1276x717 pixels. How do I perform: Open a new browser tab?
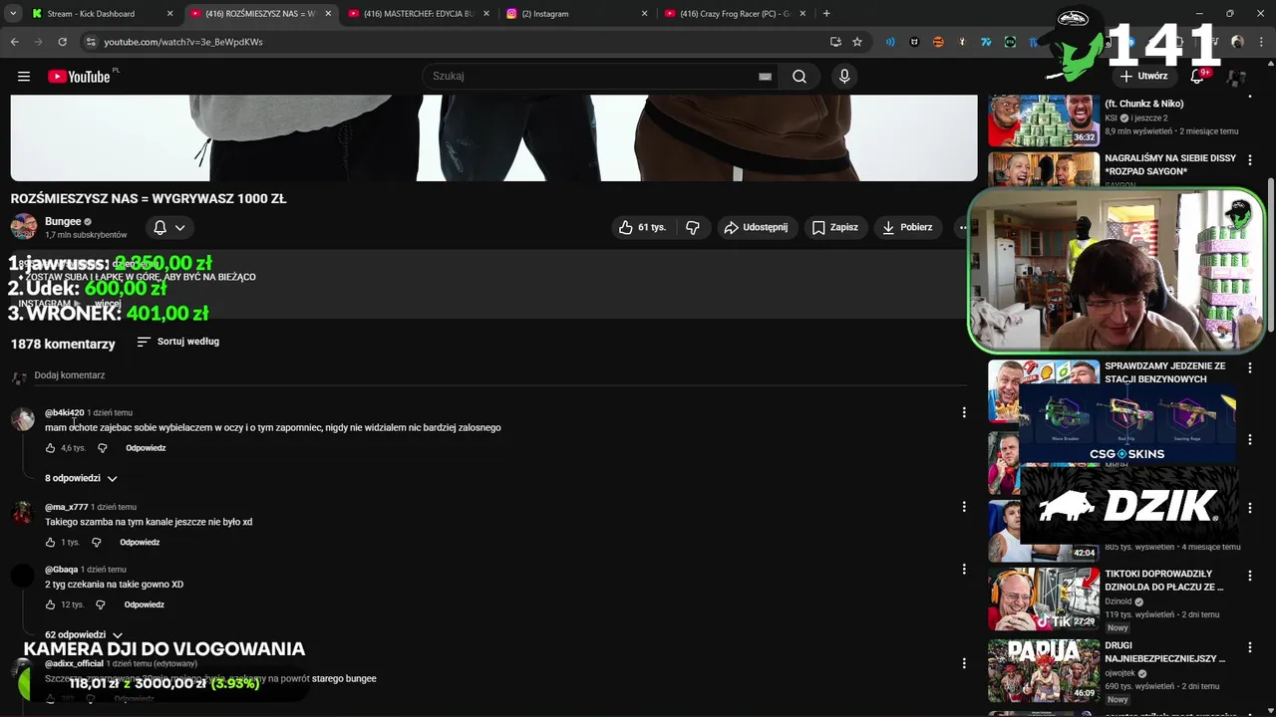tap(826, 14)
